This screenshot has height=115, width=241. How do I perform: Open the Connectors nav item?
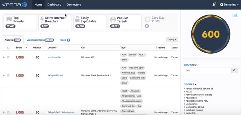74,4
